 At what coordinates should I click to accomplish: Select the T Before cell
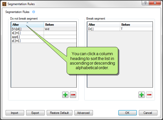[x=136, y=29]
